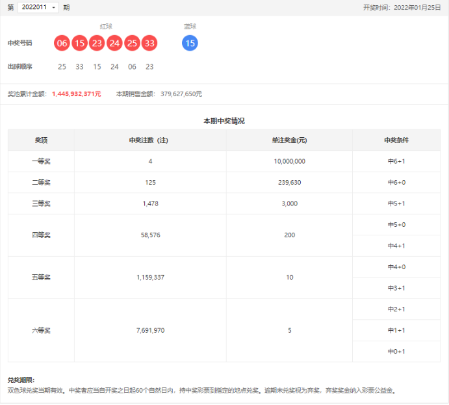This screenshot has height=405, width=449.
Task: Click the prize amount 239,630
Action: (x=290, y=183)
